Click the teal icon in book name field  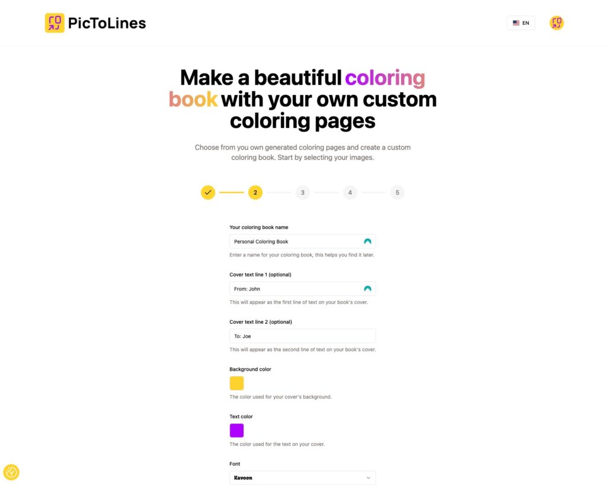(x=368, y=242)
